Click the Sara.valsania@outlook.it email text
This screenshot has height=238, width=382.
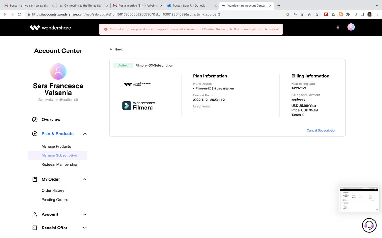[58, 100]
